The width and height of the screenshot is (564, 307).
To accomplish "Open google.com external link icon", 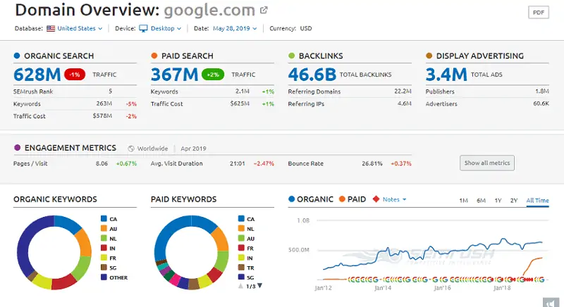I will 264,10.
